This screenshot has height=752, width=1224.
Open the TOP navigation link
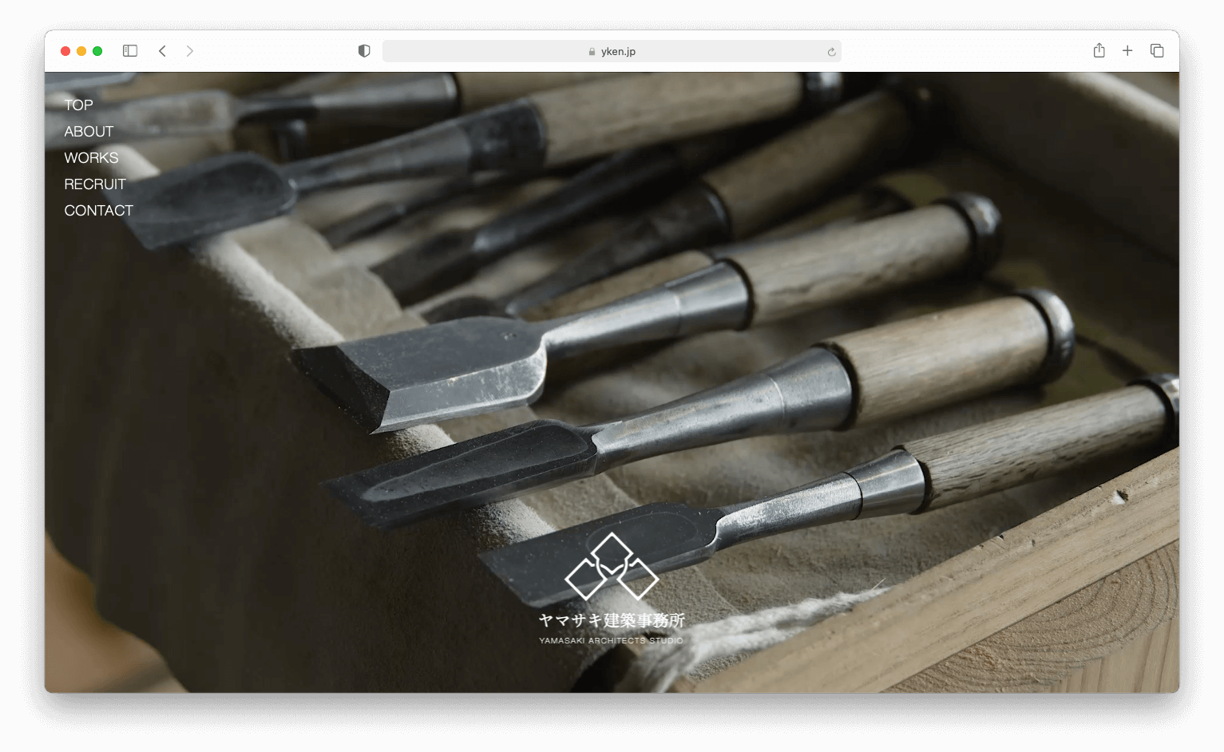(x=78, y=105)
